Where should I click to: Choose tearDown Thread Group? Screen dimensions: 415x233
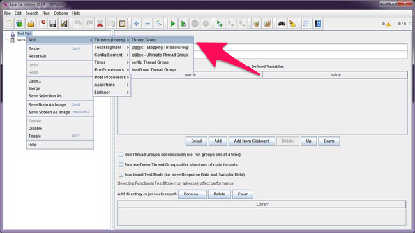tap(162, 69)
